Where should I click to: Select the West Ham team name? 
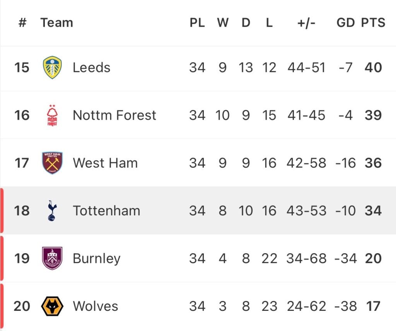(x=105, y=163)
